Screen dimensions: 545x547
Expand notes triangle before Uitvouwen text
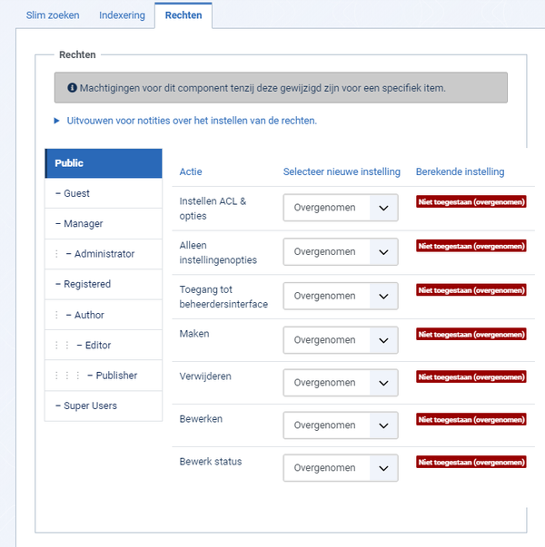[56, 121]
